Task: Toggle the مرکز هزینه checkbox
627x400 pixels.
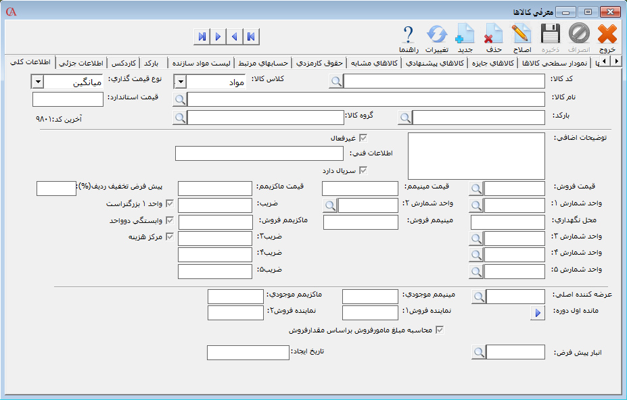Action: click(x=170, y=237)
